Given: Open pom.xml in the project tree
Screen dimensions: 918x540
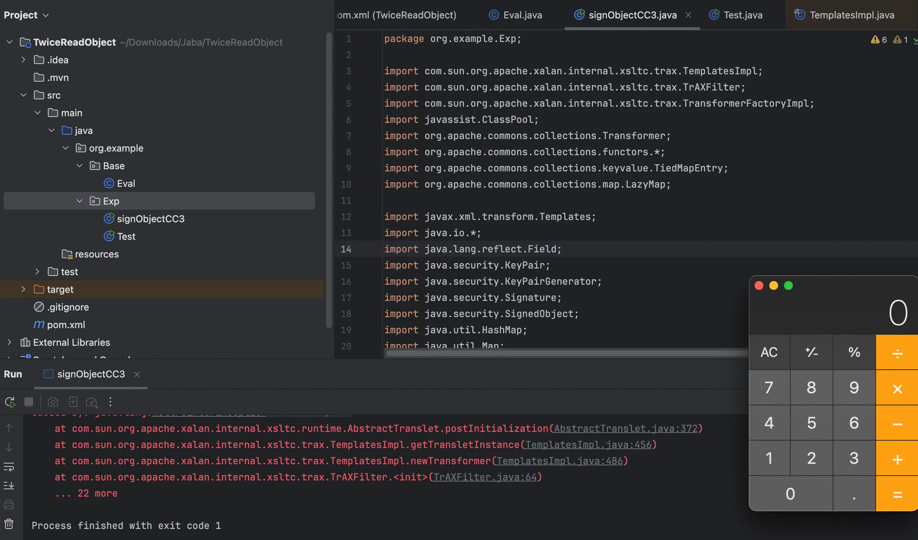Looking at the screenshot, I should [x=66, y=325].
